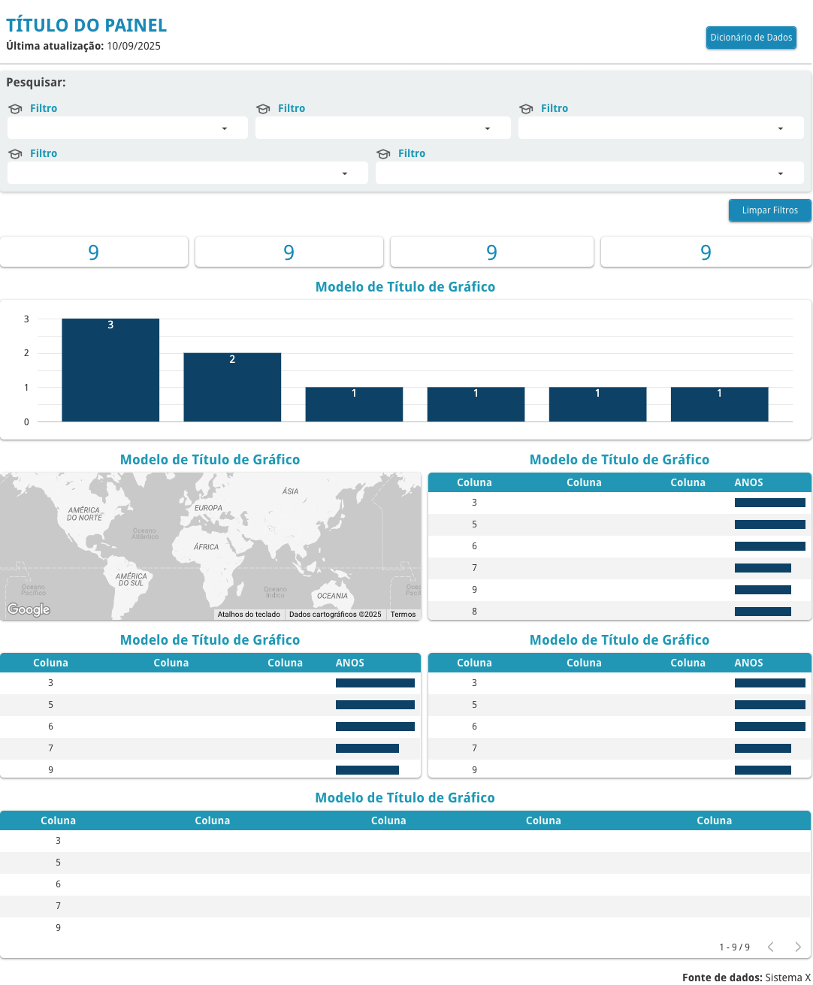
Task: Click the ANOS header in the table beside the map
Action: (x=748, y=482)
